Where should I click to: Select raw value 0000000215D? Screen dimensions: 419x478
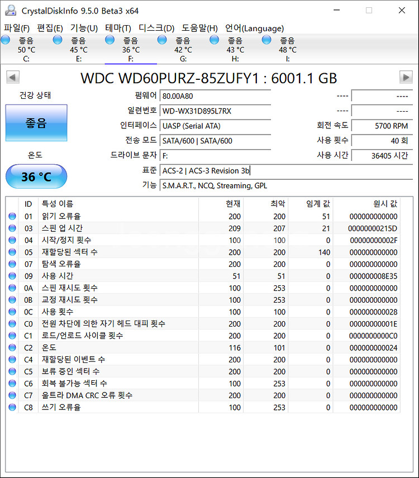(373, 228)
